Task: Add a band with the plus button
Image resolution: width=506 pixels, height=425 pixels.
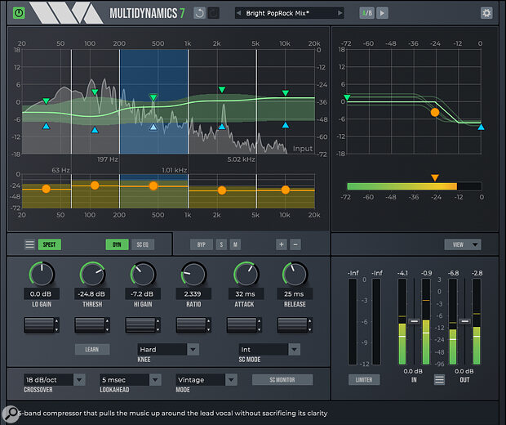Action: [282, 244]
